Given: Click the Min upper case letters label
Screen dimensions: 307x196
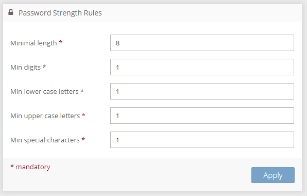Looking at the screenshot, I should click(x=45, y=116).
